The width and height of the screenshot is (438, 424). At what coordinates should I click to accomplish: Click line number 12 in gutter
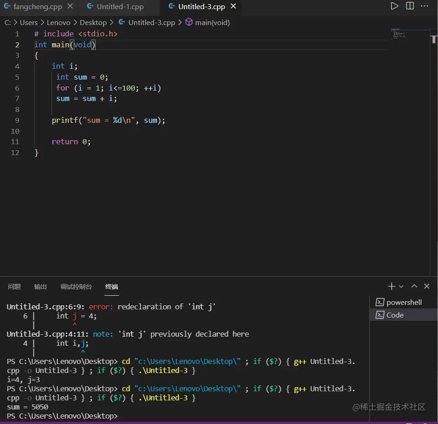(15, 153)
